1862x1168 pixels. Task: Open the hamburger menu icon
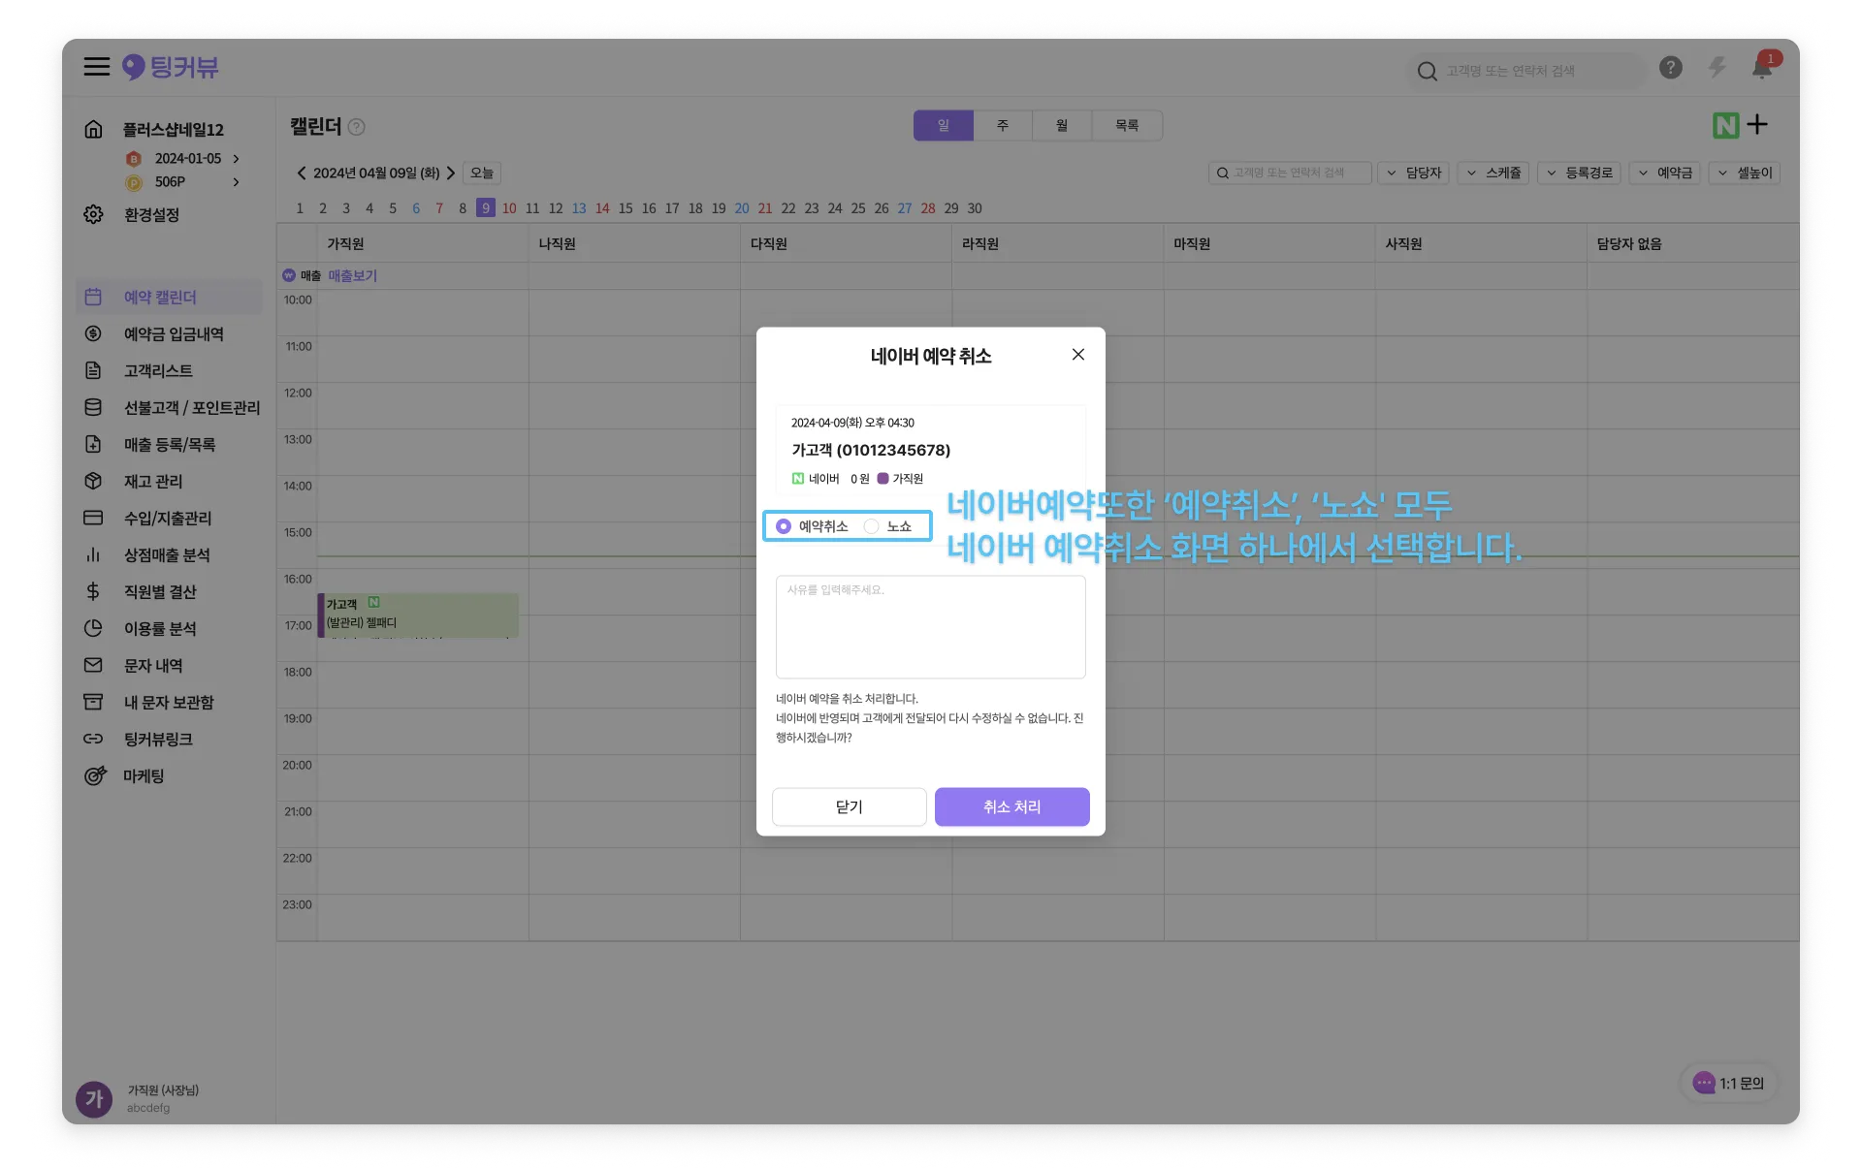point(96,67)
